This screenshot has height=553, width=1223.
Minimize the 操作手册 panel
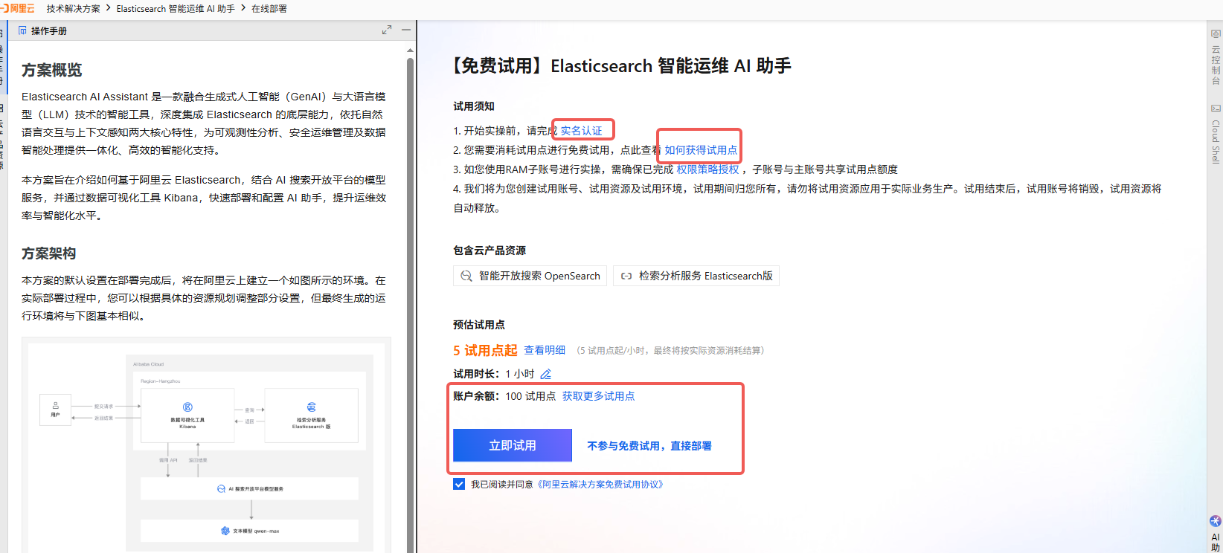coord(406,30)
